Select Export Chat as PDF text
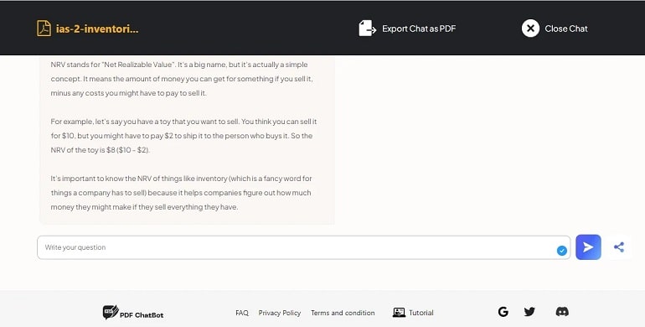This screenshot has height=327, width=645. click(x=419, y=29)
